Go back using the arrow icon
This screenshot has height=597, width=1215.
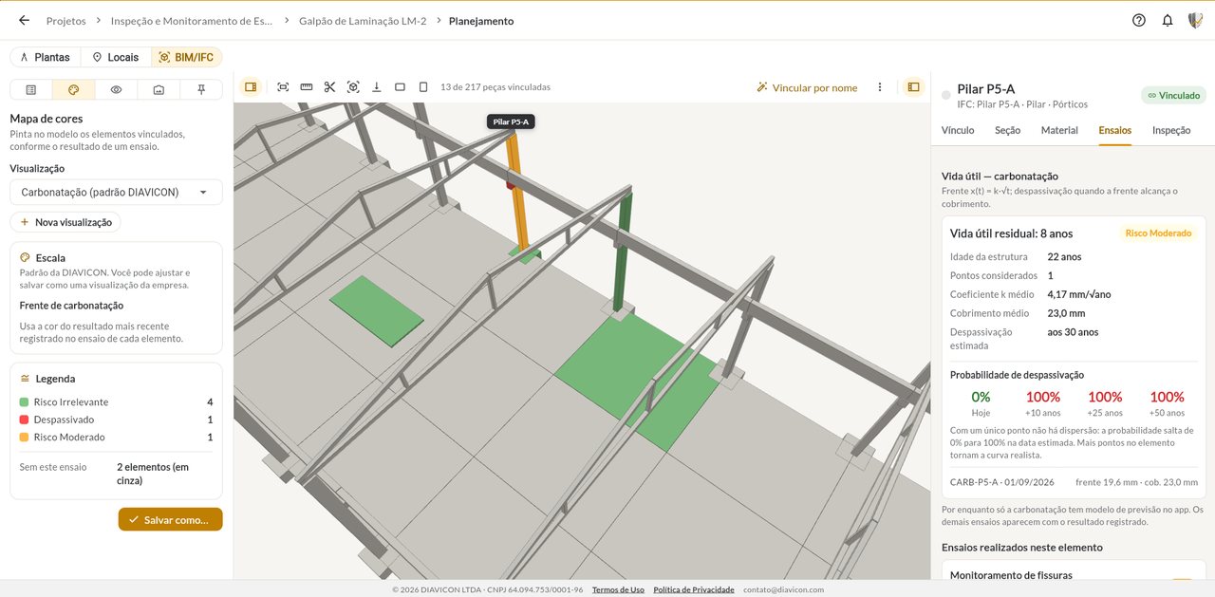tap(24, 20)
